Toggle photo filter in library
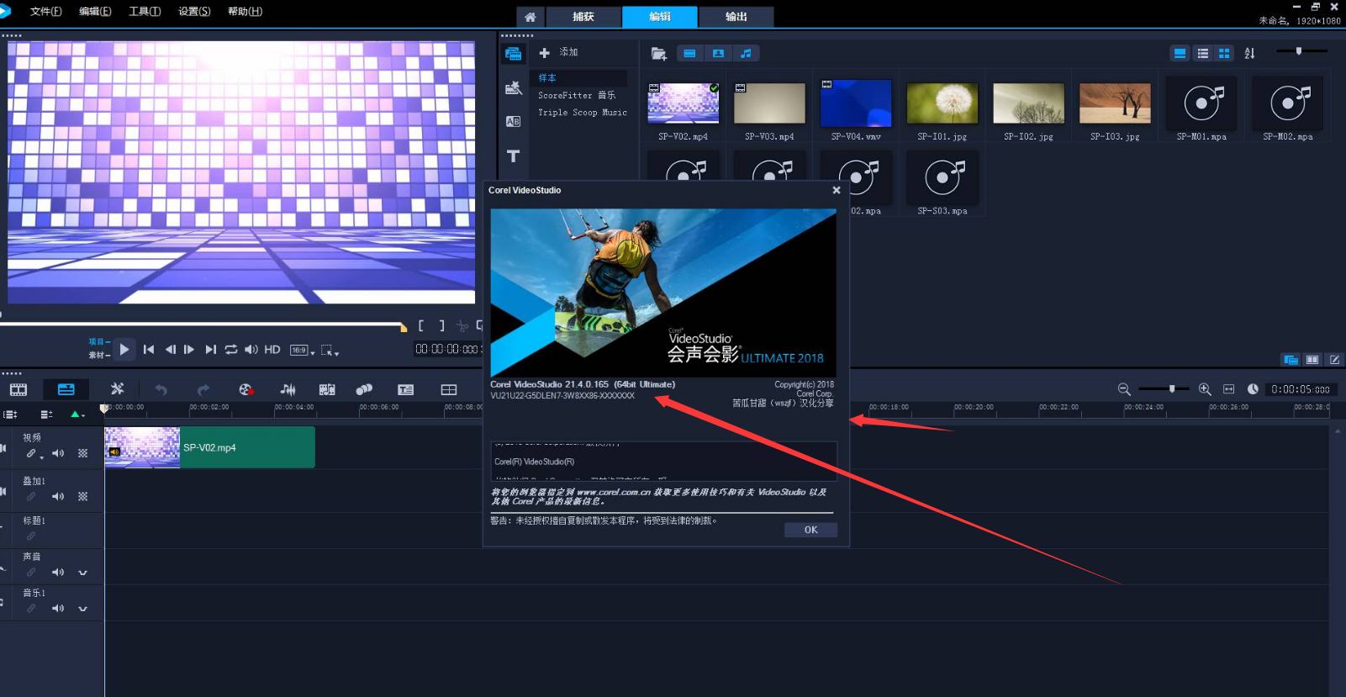Screen dimensions: 1346x697 click(718, 53)
